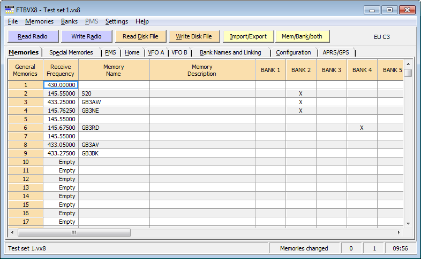
Task: Toggle BANK 2 mark for GB3NE row
Action: (300, 111)
